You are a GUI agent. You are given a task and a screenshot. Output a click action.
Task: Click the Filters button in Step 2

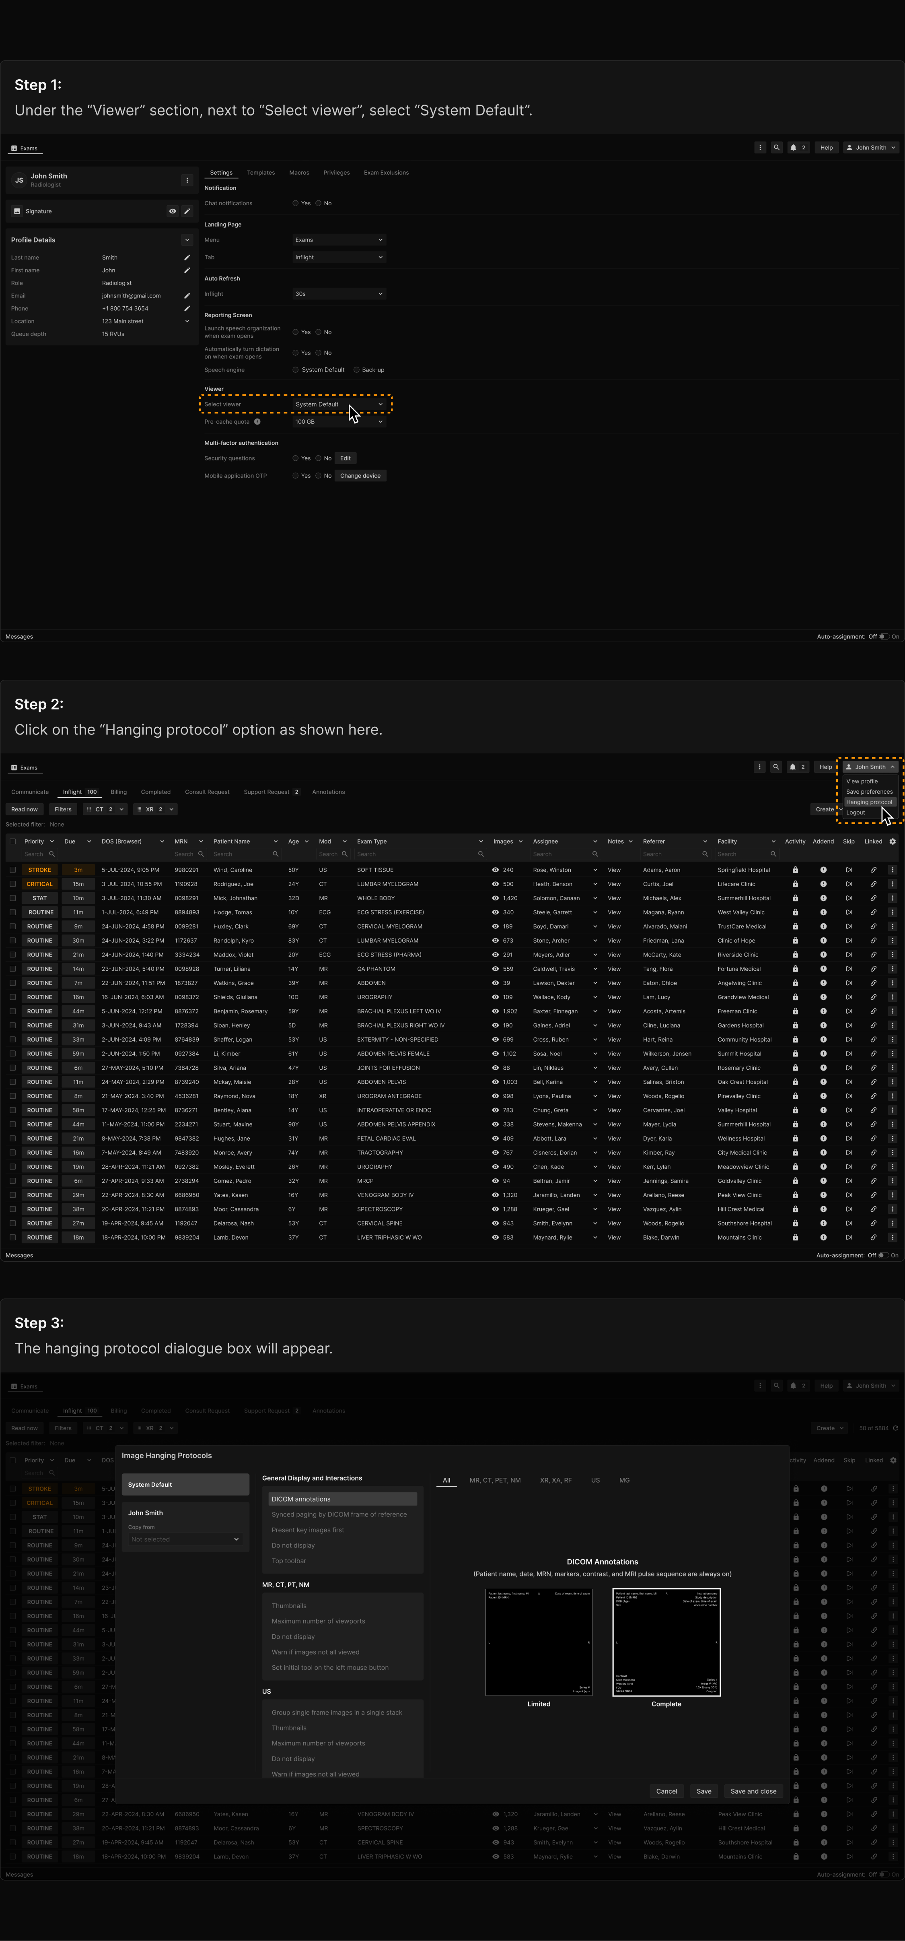click(63, 809)
